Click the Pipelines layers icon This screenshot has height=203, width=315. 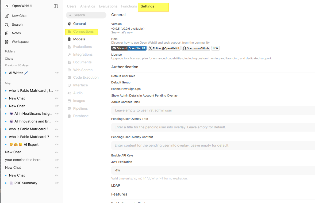click(x=69, y=109)
